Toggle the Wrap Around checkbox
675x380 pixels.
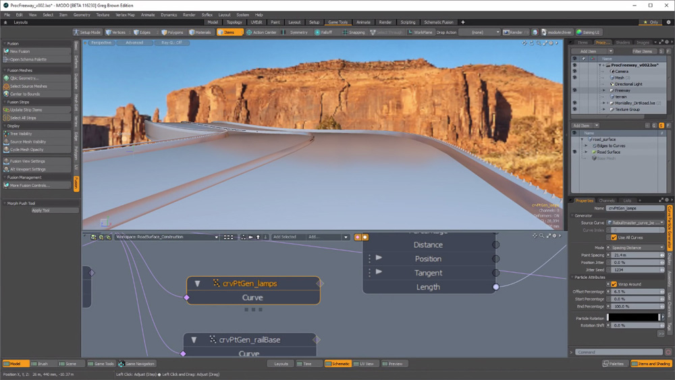[614, 284]
